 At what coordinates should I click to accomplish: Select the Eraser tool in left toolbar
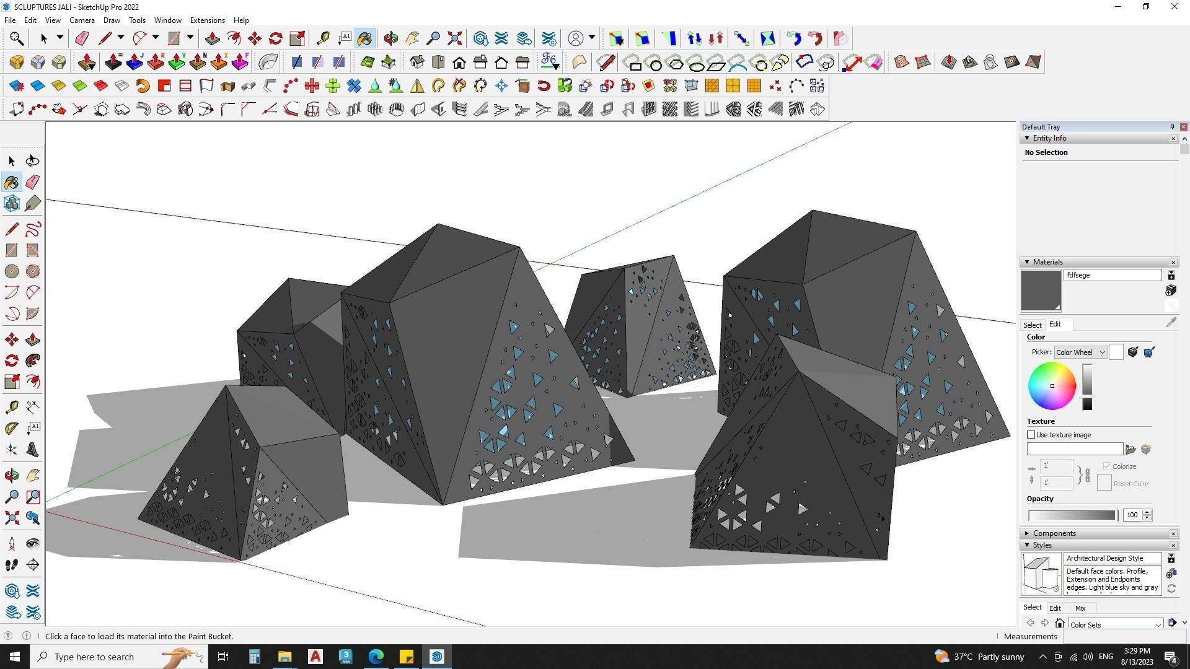tap(33, 182)
